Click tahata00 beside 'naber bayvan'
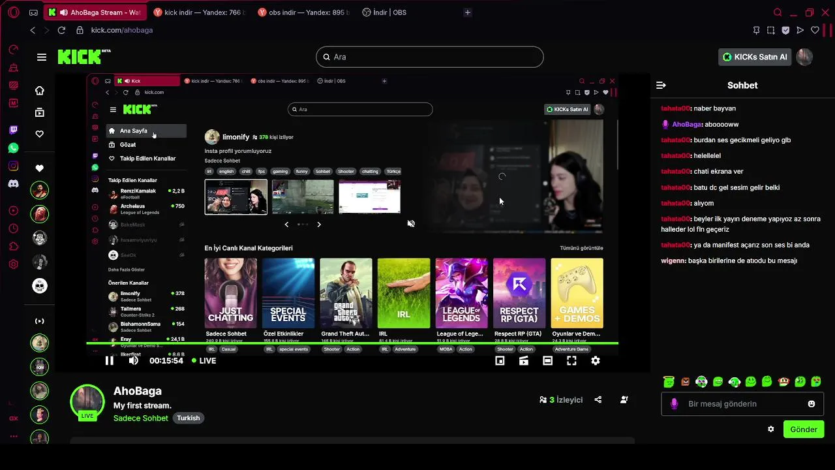The width and height of the screenshot is (835, 470). (x=675, y=108)
